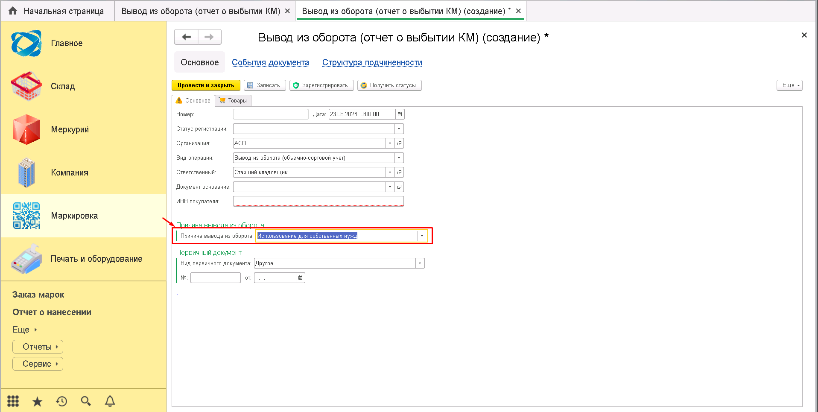Click the Провести и закрыть button

tap(206, 85)
